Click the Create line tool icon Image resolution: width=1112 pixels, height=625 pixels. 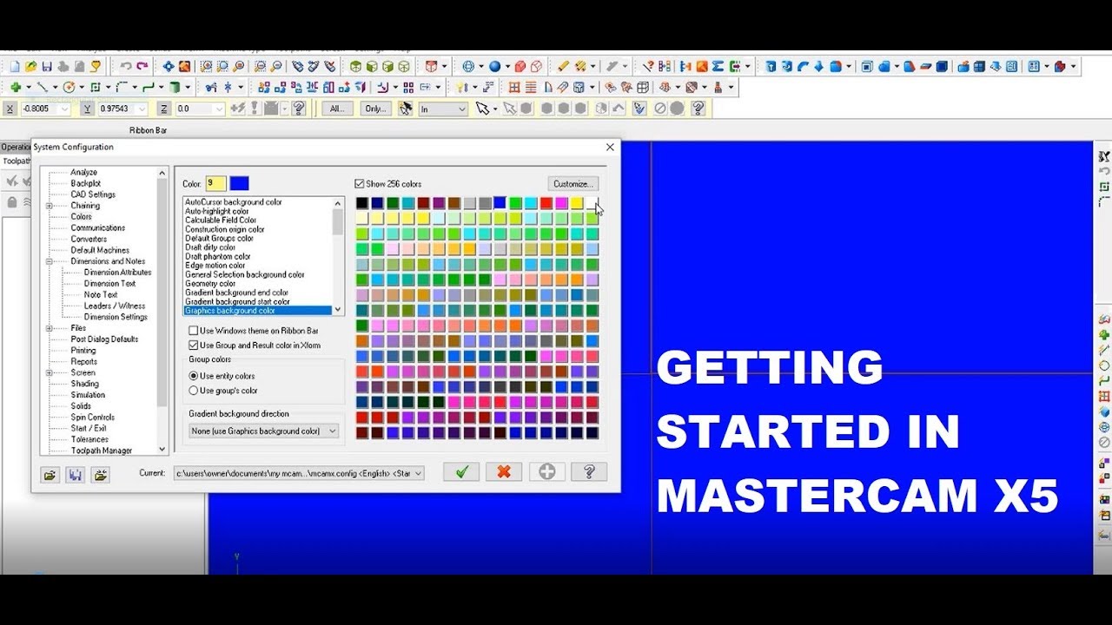coord(42,87)
